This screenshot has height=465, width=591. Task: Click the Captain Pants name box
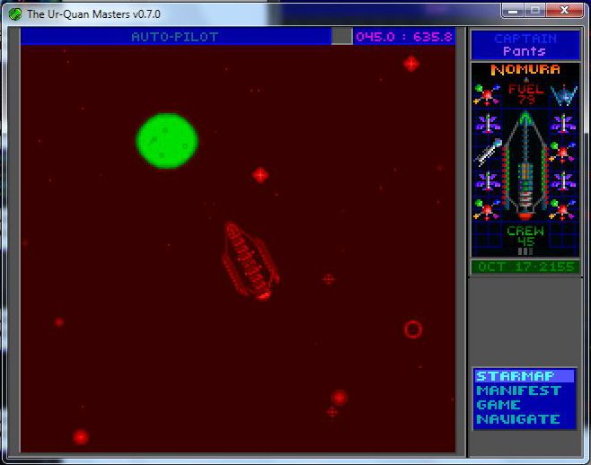coord(525,45)
